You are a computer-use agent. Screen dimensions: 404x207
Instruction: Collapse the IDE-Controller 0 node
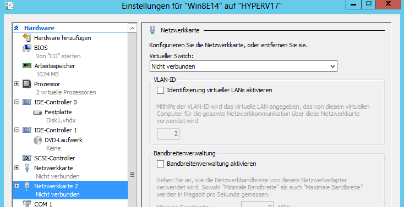(x=17, y=102)
